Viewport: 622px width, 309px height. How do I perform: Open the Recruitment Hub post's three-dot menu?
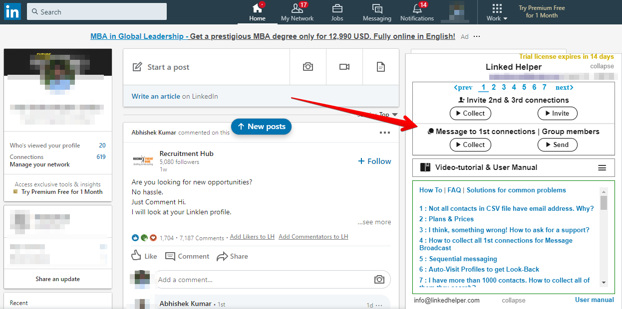385,133
